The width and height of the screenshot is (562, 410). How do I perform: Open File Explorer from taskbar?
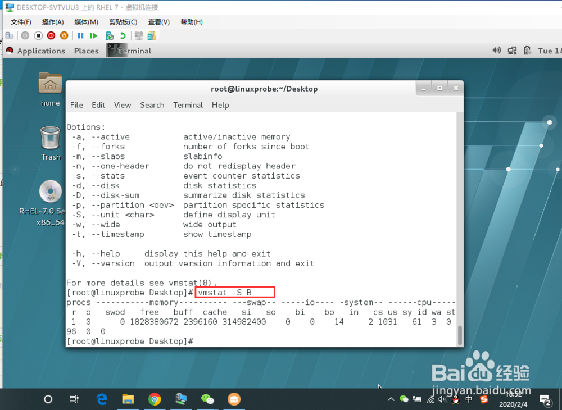point(128,399)
